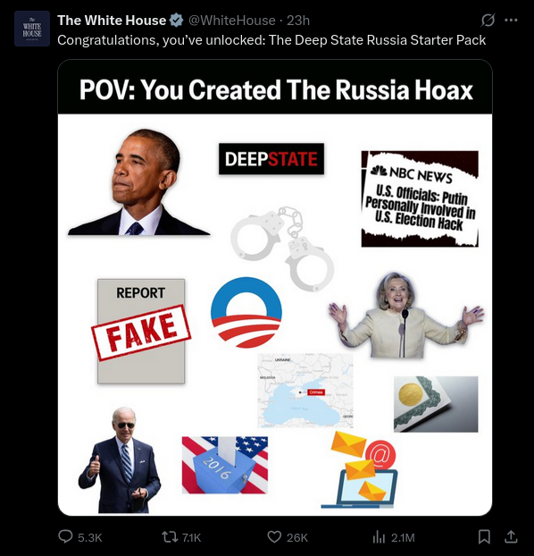Image resolution: width=534 pixels, height=556 pixels.
Task: Open the 23h timestamp link
Action: [298, 21]
